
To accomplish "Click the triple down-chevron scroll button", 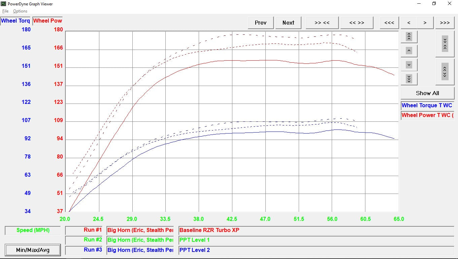I will tap(409, 79).
